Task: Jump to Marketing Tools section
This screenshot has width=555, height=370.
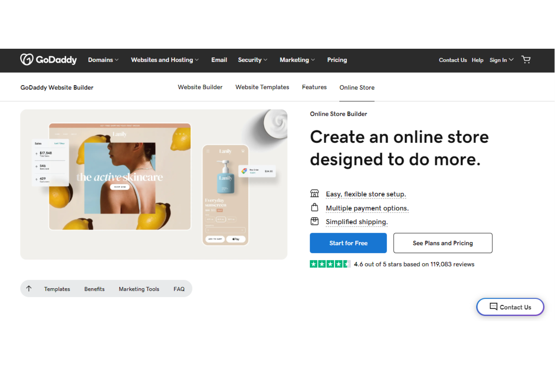Action: (139, 289)
